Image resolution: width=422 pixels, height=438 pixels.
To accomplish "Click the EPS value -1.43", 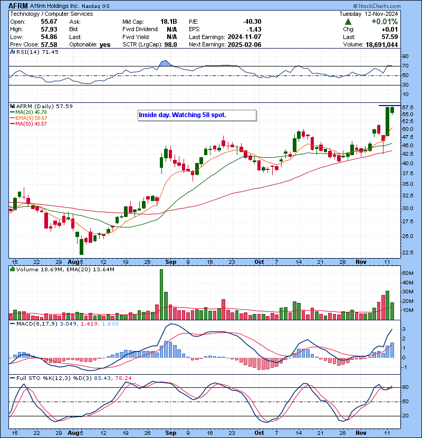I will click(254, 30).
